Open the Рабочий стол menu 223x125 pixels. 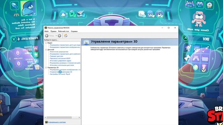point(63,31)
